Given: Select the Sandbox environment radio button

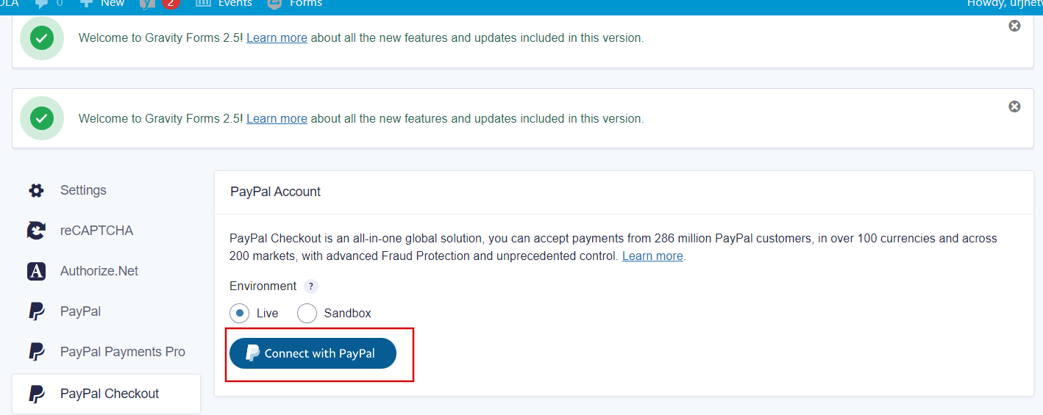Looking at the screenshot, I should (307, 313).
